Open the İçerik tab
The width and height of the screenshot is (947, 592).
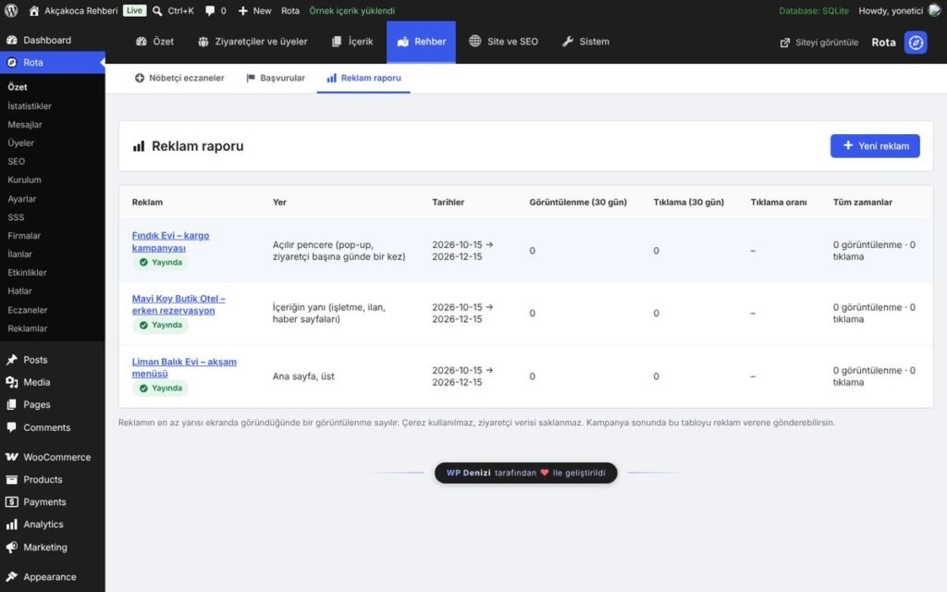(x=352, y=42)
